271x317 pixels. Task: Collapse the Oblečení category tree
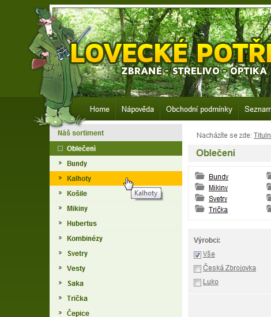point(60,149)
